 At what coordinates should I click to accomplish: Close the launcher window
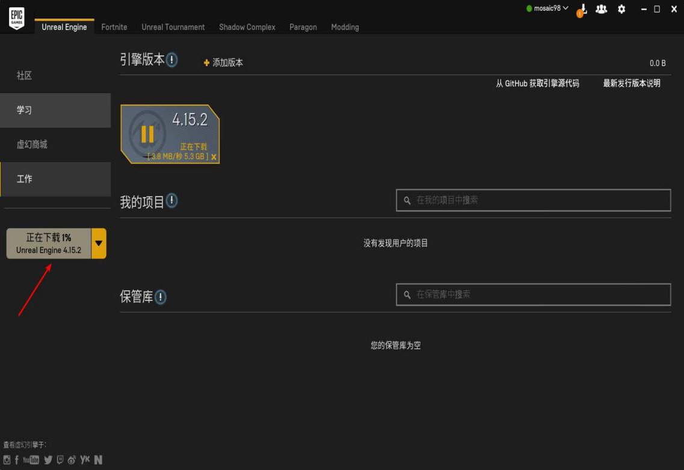point(674,9)
